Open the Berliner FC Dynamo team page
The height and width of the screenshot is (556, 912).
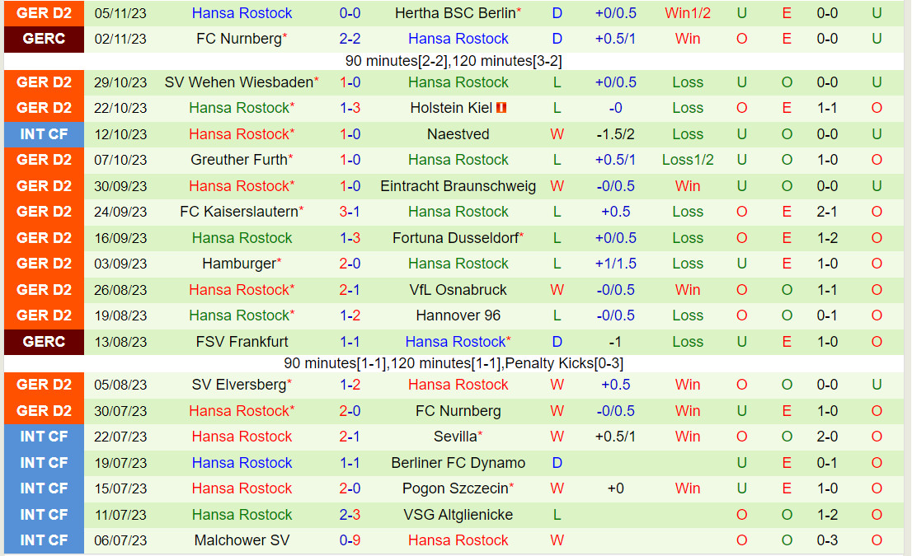pyautogui.click(x=458, y=463)
